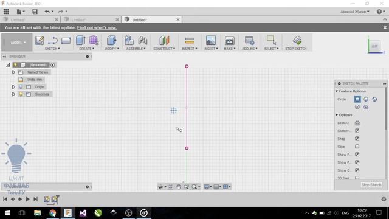Toggle the Show C... checkbox
Screen dimensions: 389x219
point(357,170)
